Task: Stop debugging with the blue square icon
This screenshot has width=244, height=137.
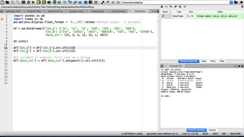Action: click(x=85, y=2)
